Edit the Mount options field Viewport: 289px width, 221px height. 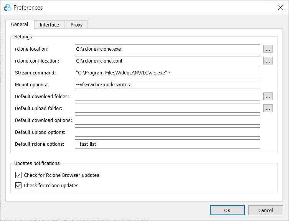pos(167,84)
